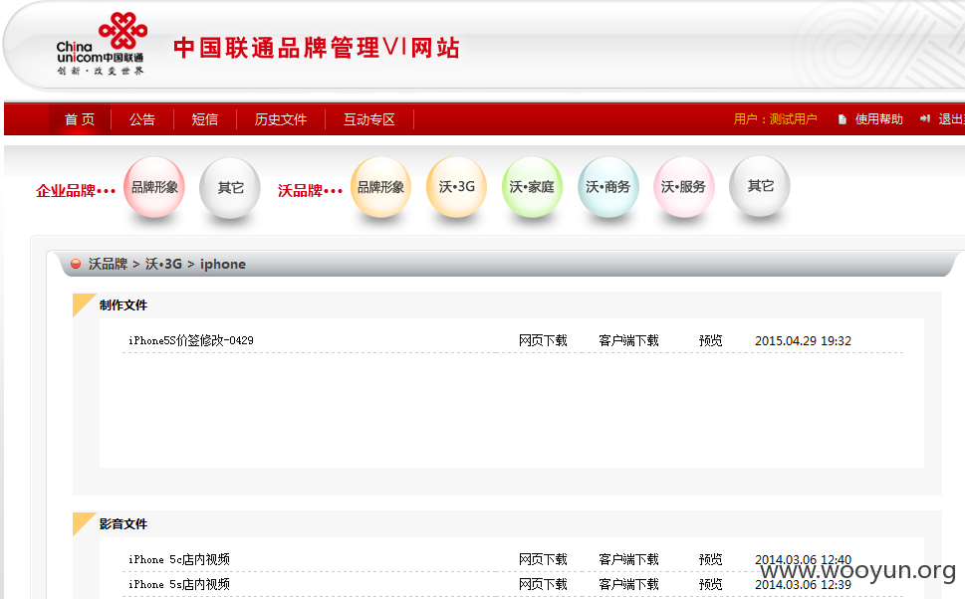Click the red breadcrumb bullet icon

click(x=76, y=264)
